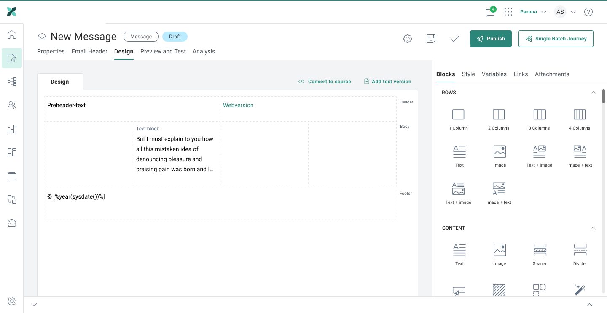Image resolution: width=607 pixels, height=313 pixels.
Task: Expand bottom-left panel chevron
Action: [34, 305]
